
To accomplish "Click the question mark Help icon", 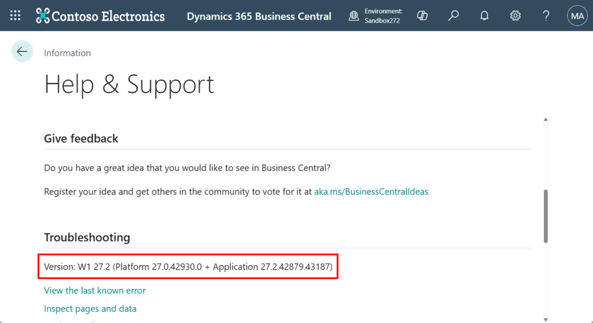I will click(546, 16).
